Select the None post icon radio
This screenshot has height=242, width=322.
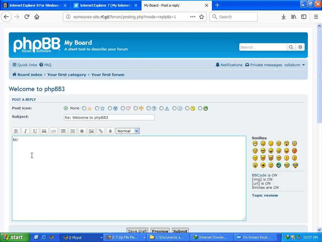(66, 108)
